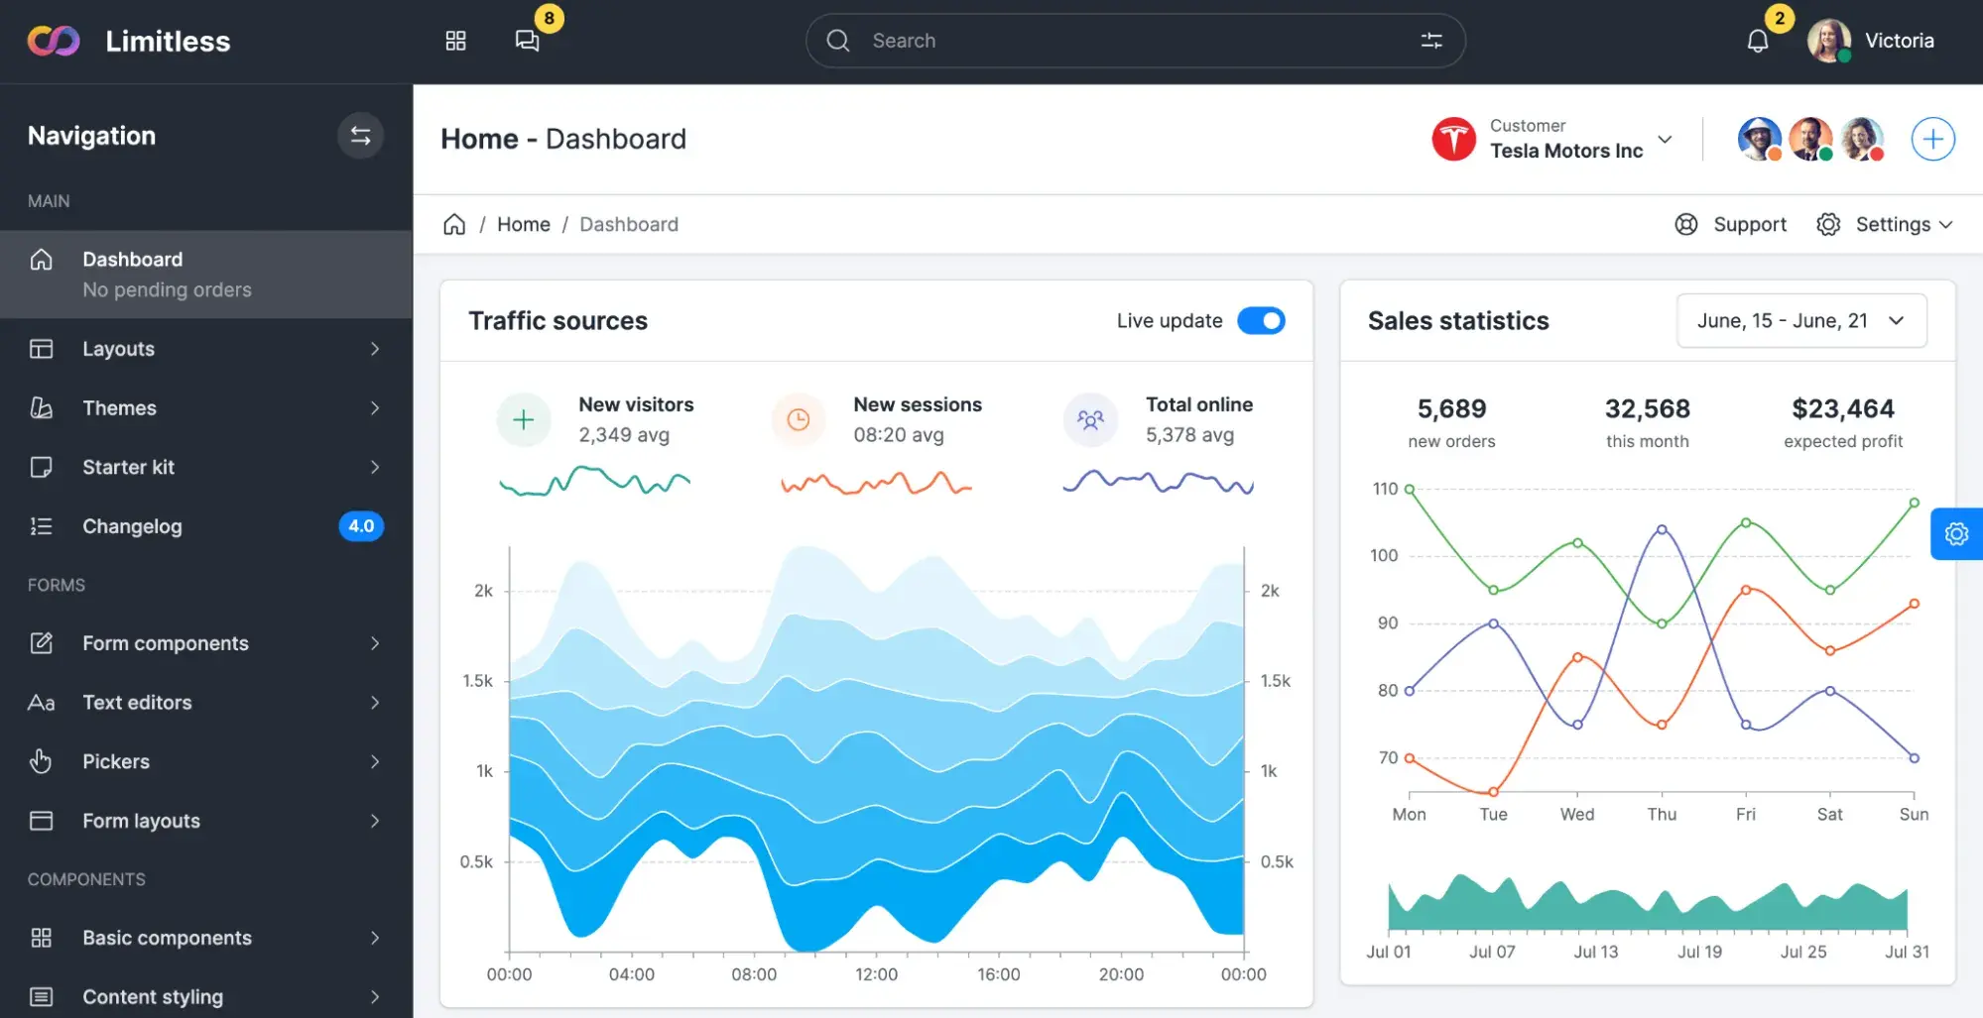1983x1018 pixels.
Task: Toggle the Live update switch
Action: 1261,321
